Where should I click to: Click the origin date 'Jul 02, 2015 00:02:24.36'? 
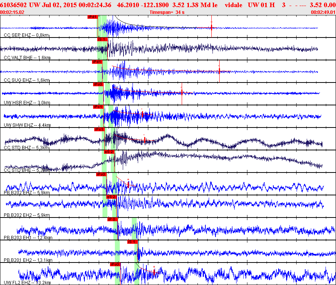[77, 5]
